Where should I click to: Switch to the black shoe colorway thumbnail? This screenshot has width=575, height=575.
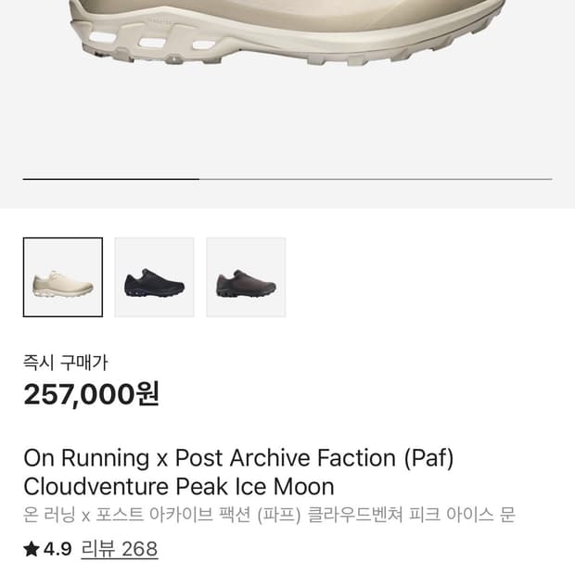click(x=154, y=277)
